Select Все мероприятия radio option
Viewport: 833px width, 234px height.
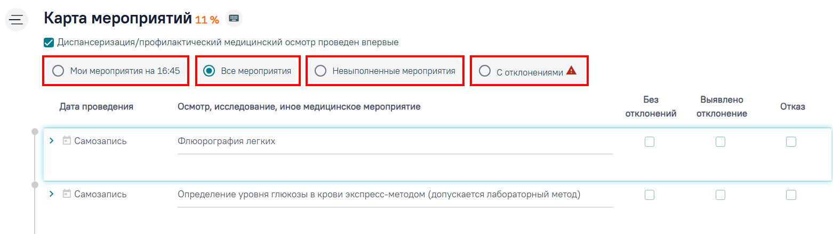pos(210,71)
